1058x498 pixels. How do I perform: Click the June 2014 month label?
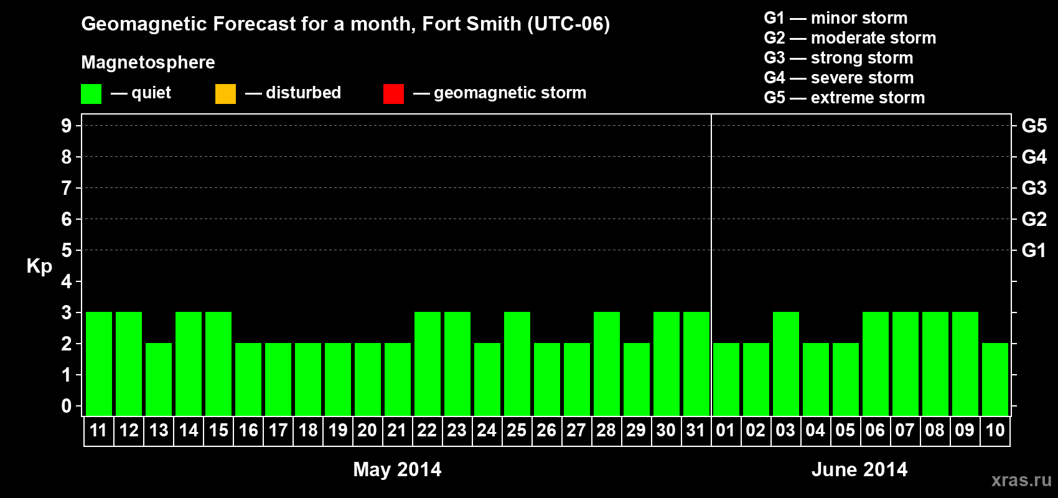click(859, 469)
